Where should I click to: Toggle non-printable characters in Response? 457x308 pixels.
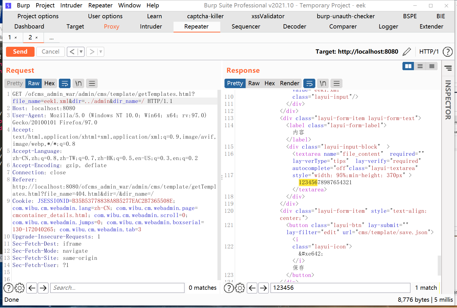click(323, 83)
